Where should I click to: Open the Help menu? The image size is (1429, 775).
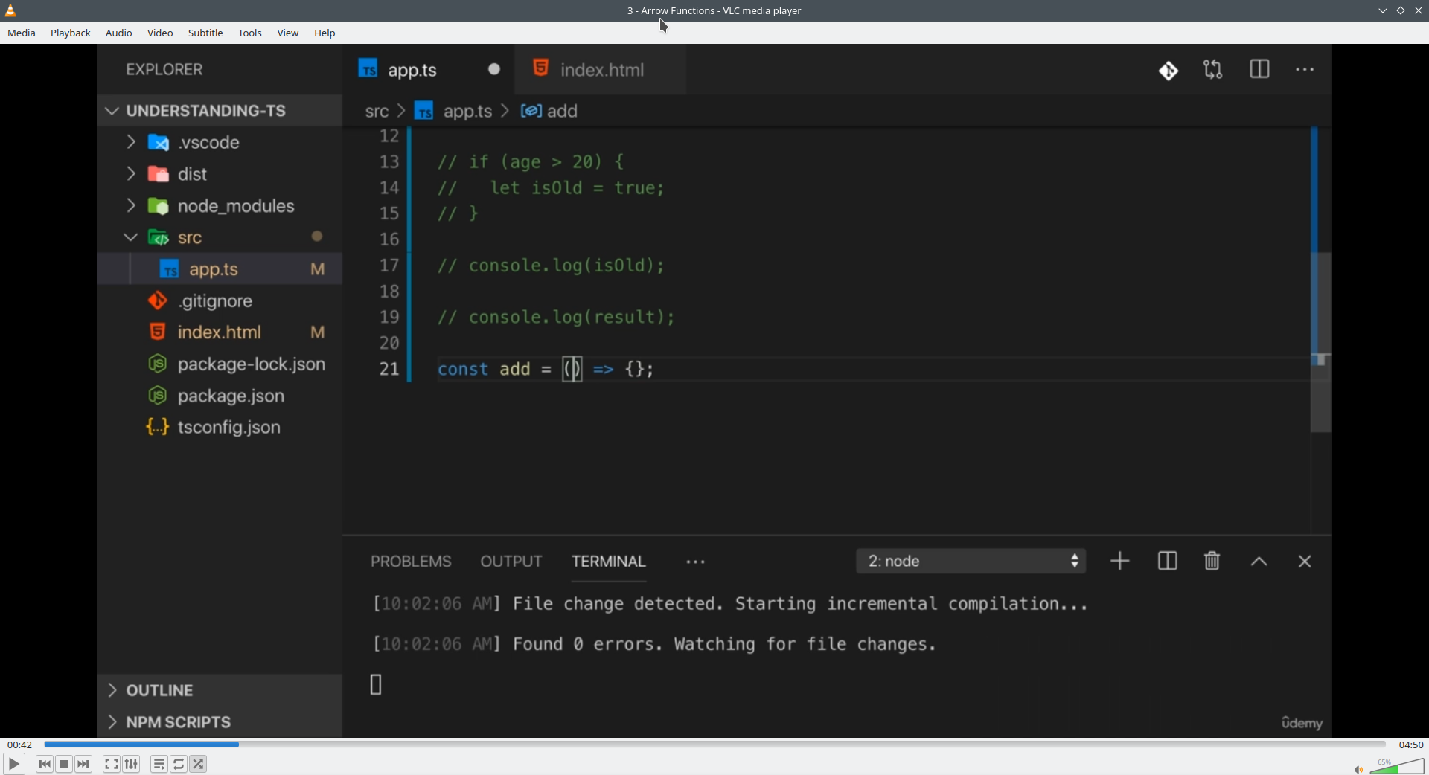pos(325,33)
